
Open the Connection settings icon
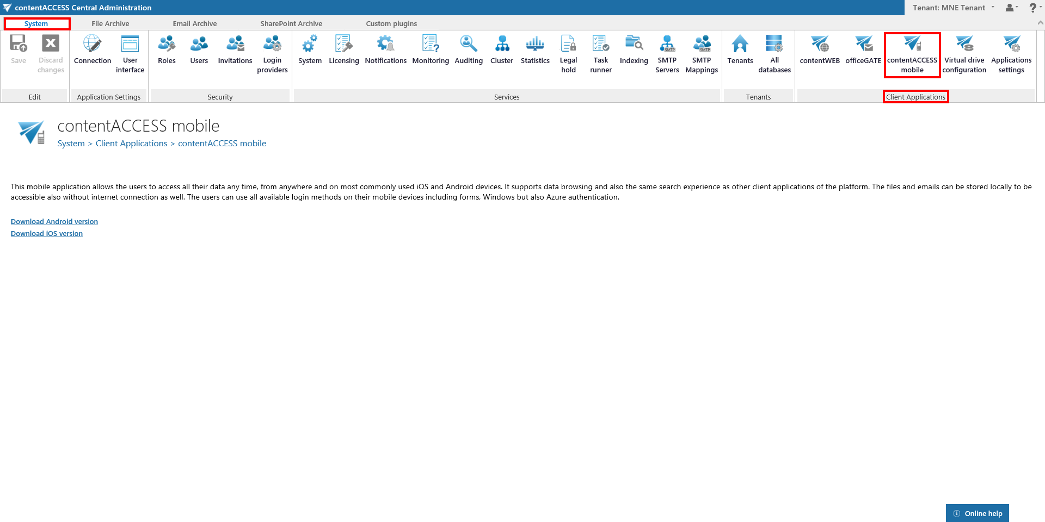93,50
